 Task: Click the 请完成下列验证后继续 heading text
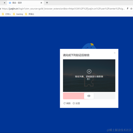point(76,55)
